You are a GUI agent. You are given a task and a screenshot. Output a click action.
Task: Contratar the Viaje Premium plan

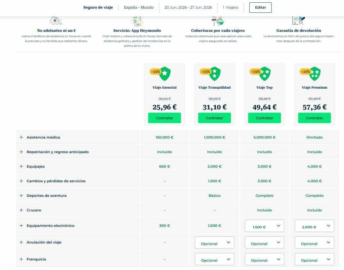tap(314, 118)
